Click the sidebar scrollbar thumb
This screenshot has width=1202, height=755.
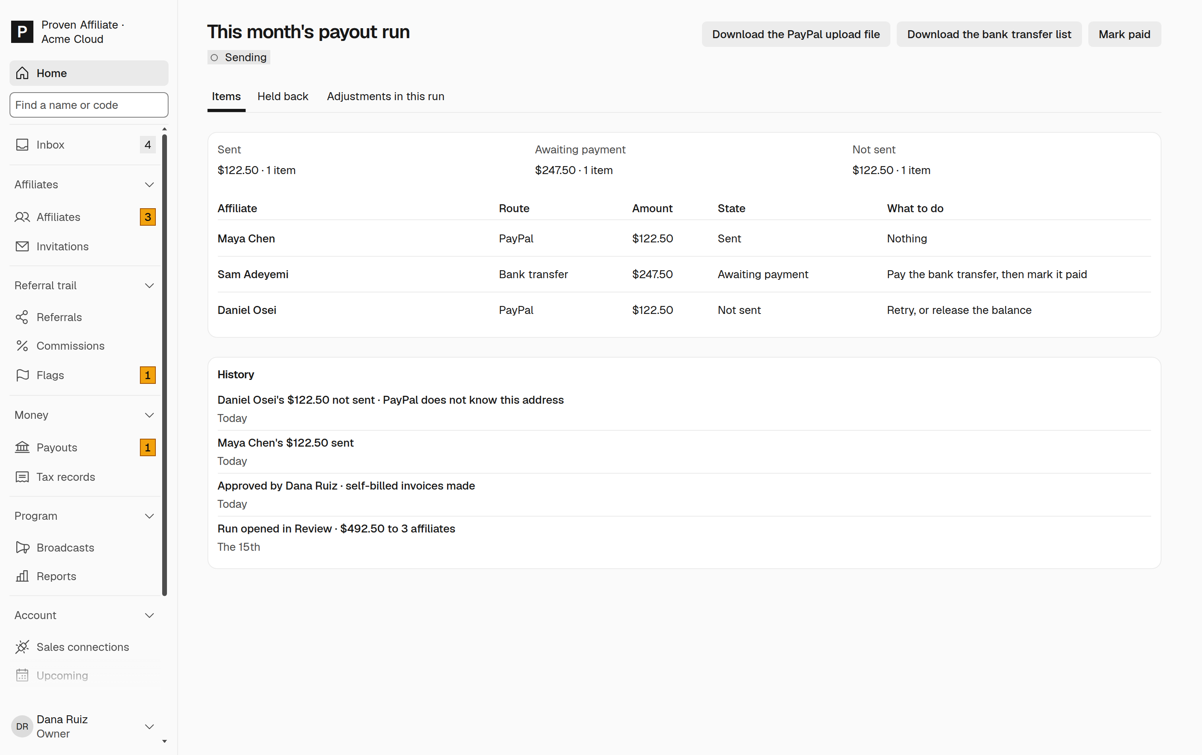point(165,364)
